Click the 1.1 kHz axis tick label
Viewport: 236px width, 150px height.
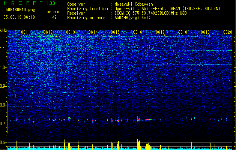(x=3, y=49)
